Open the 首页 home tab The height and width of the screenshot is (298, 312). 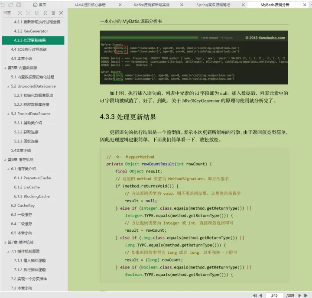pos(39,5)
